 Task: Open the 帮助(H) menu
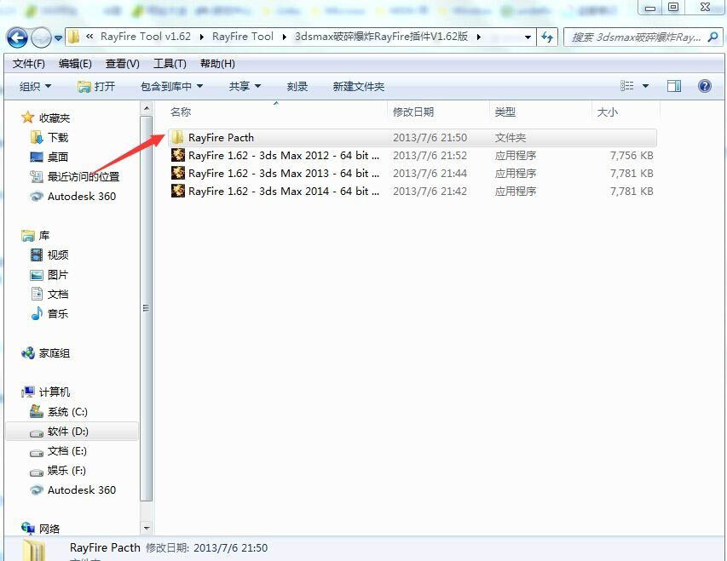(x=217, y=64)
